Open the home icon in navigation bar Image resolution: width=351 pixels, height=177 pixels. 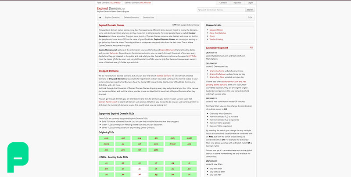pos(100,18)
